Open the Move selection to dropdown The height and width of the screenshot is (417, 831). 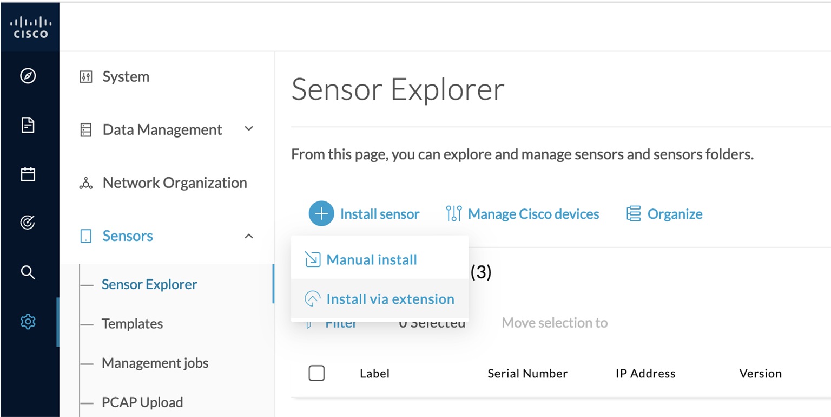click(555, 322)
